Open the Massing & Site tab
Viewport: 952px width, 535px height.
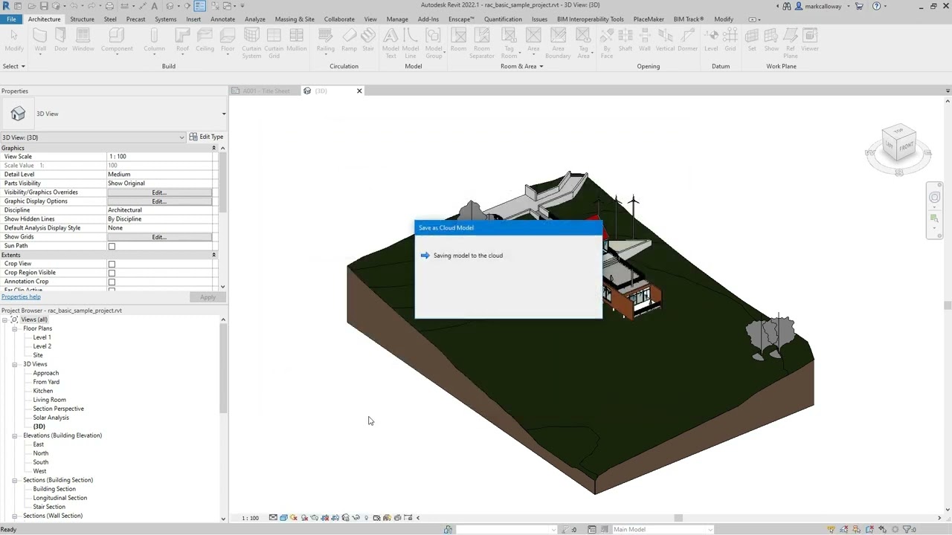point(295,19)
